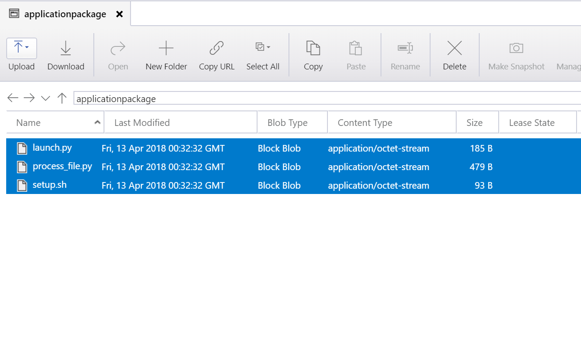Click the 185 B size value

(x=481, y=148)
